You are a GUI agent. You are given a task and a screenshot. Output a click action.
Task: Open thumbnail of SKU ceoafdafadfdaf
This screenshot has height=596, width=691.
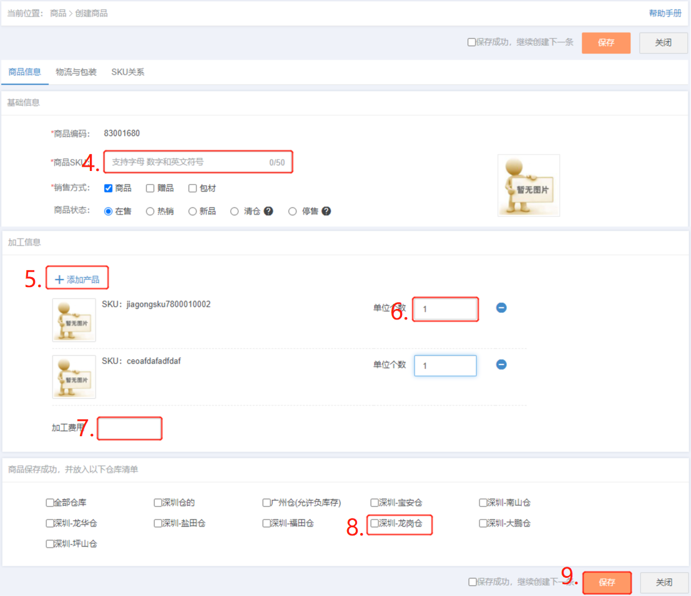[74, 376]
